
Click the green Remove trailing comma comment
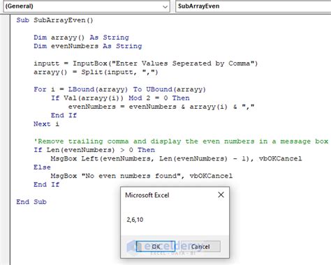tap(181, 142)
